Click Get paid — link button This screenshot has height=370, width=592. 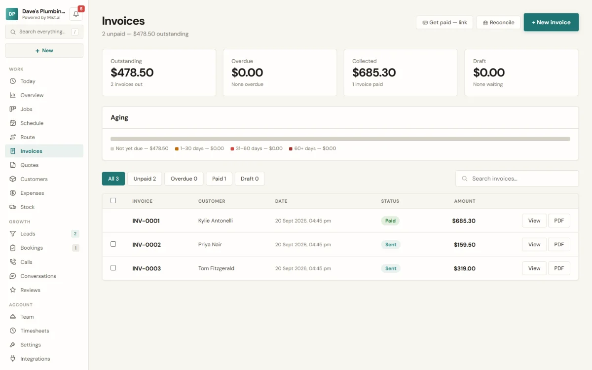click(444, 23)
